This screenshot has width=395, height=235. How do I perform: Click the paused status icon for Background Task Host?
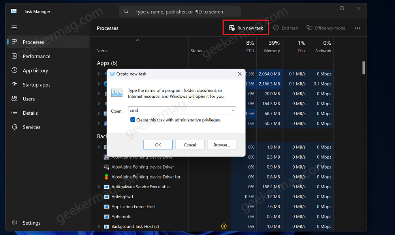point(224,226)
